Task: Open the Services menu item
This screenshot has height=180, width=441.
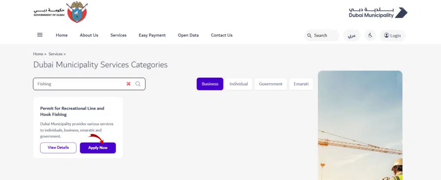Action: click(x=118, y=35)
